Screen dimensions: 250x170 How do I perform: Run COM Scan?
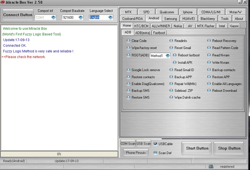coord(128,144)
